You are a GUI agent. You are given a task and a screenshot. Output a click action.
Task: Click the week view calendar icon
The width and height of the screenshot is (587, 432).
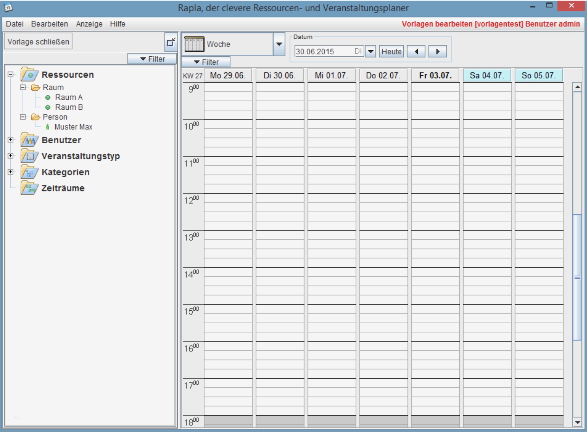coord(194,44)
